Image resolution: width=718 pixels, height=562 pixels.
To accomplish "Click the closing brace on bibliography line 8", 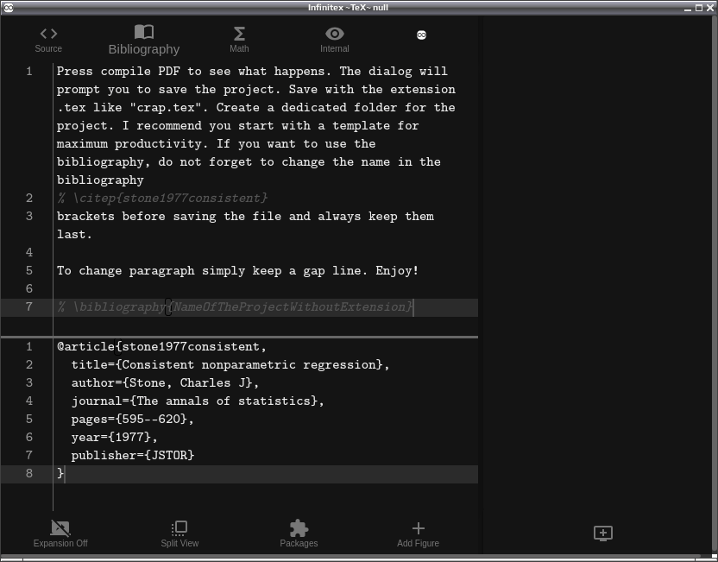I will (x=60, y=473).
